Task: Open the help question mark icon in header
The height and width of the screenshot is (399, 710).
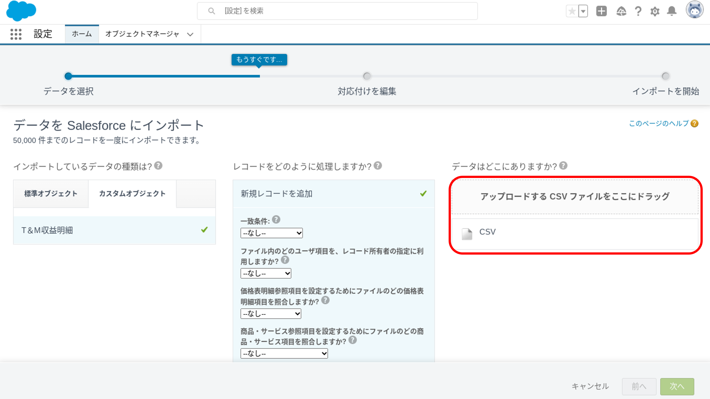Action: 638,11
